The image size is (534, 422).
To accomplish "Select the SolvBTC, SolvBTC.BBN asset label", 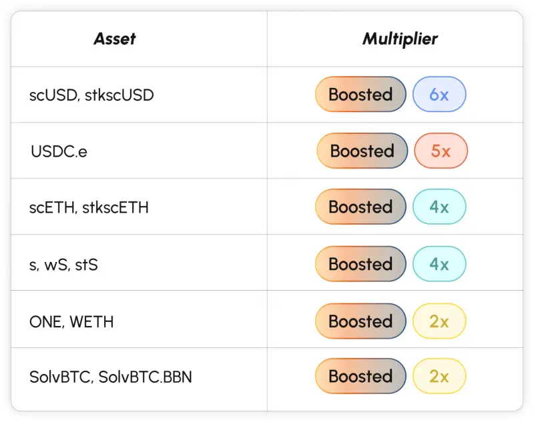I will click(x=110, y=377).
